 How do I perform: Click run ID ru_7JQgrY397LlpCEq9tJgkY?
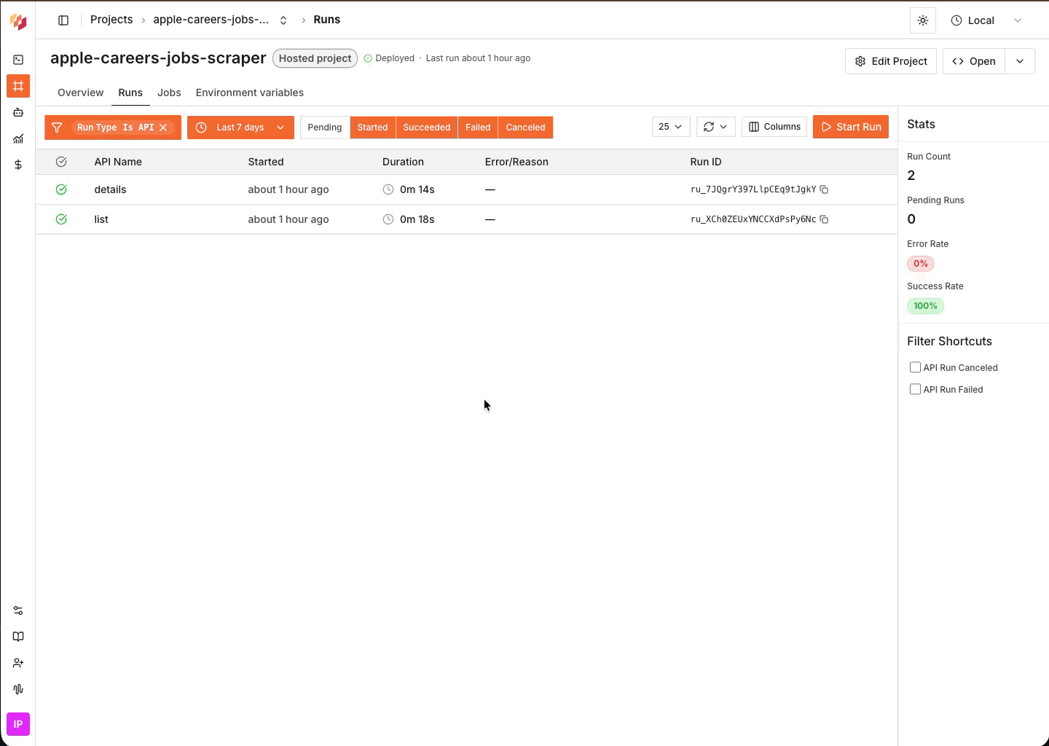tap(753, 189)
